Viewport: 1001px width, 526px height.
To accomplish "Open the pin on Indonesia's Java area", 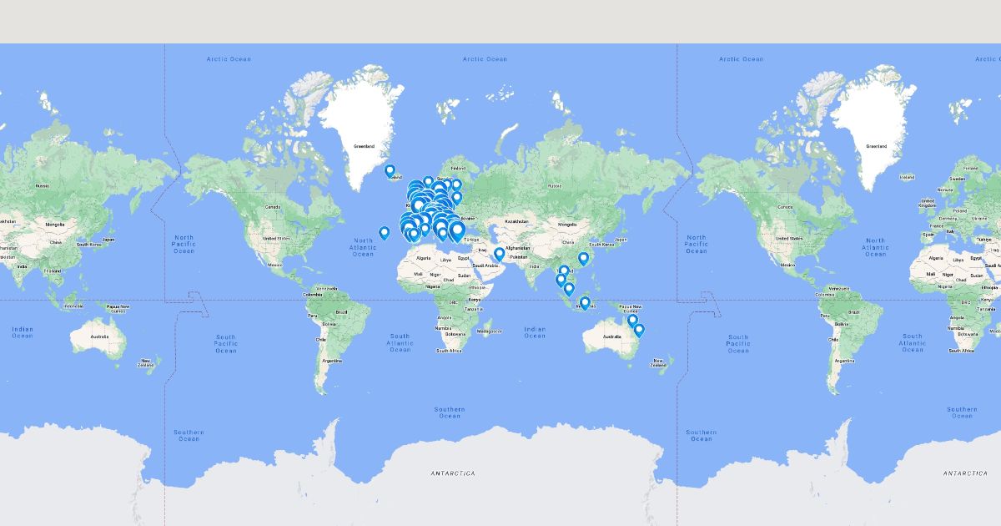I will tap(585, 303).
